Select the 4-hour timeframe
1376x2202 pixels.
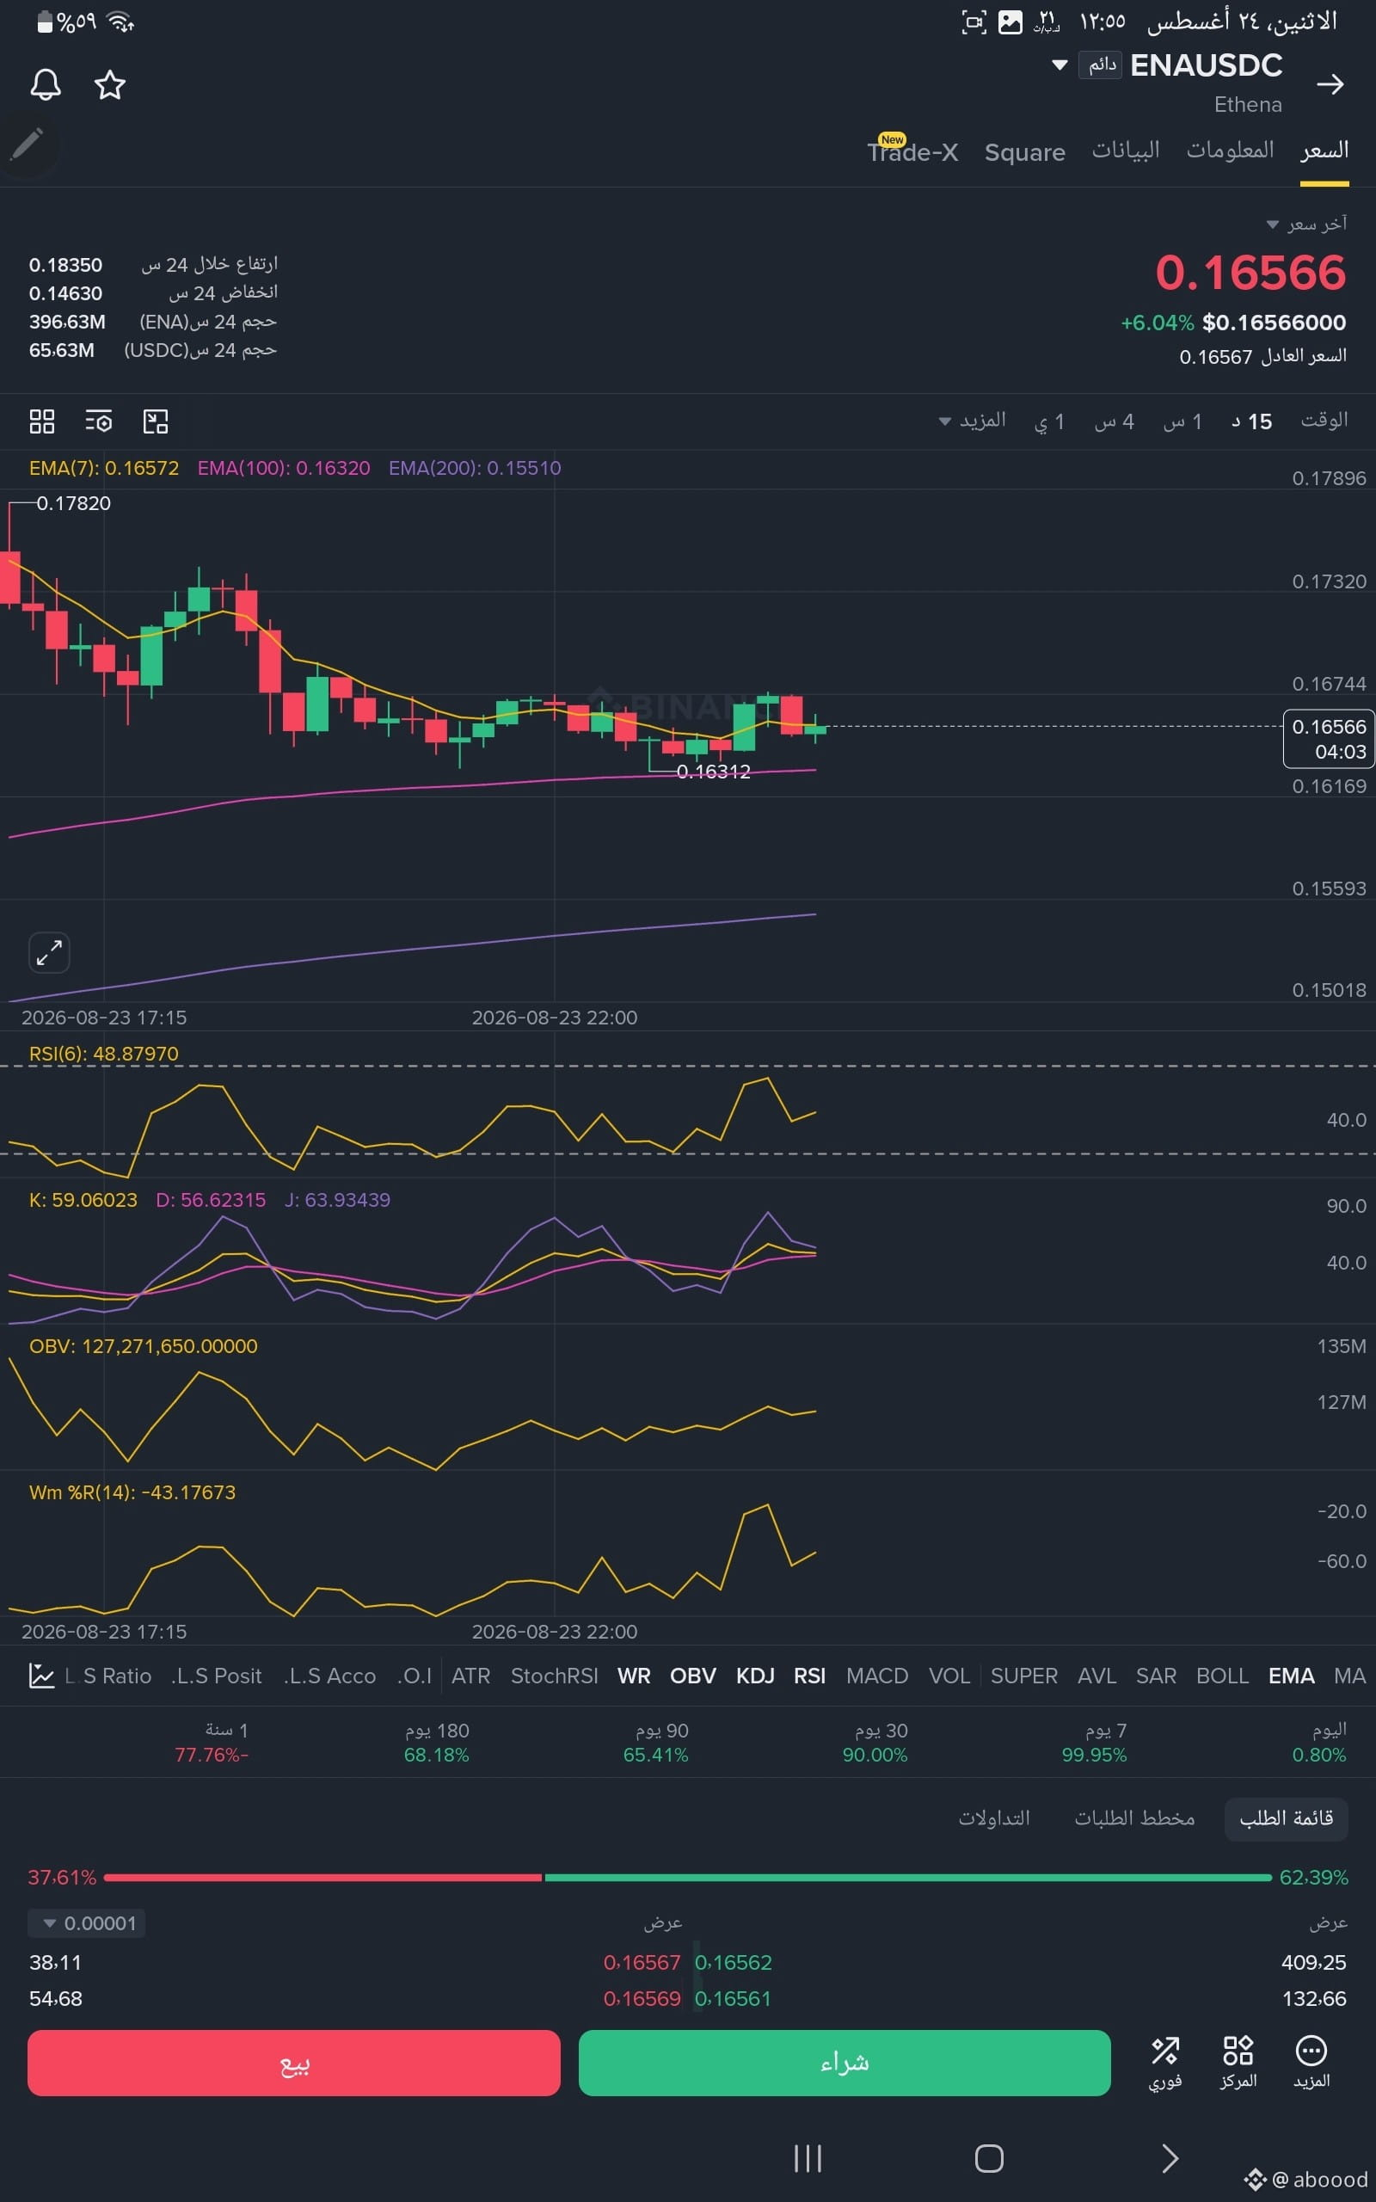coord(1114,421)
